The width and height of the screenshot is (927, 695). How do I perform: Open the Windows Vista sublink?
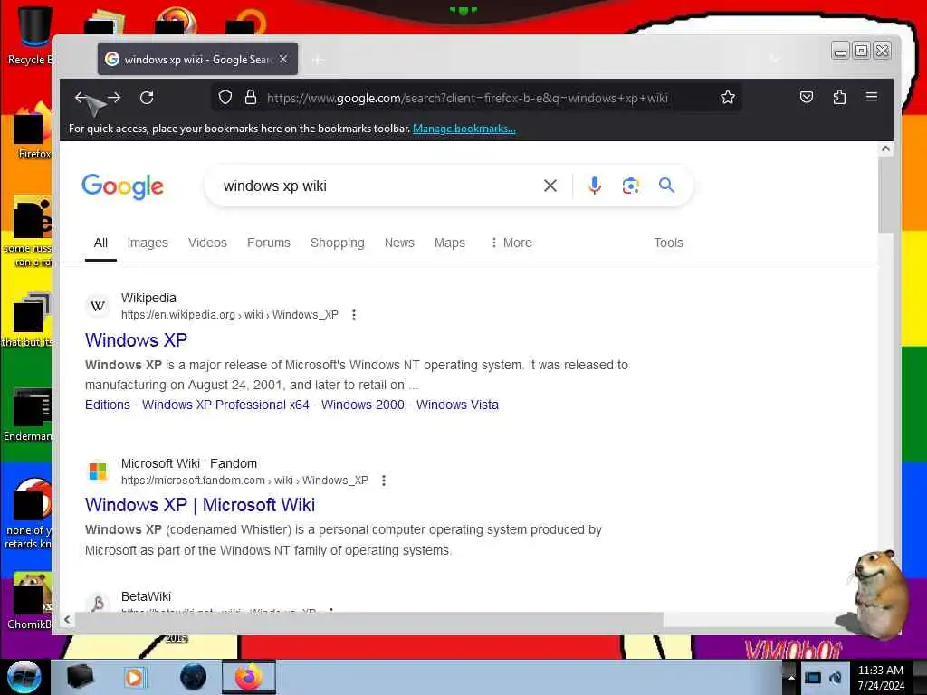point(457,405)
